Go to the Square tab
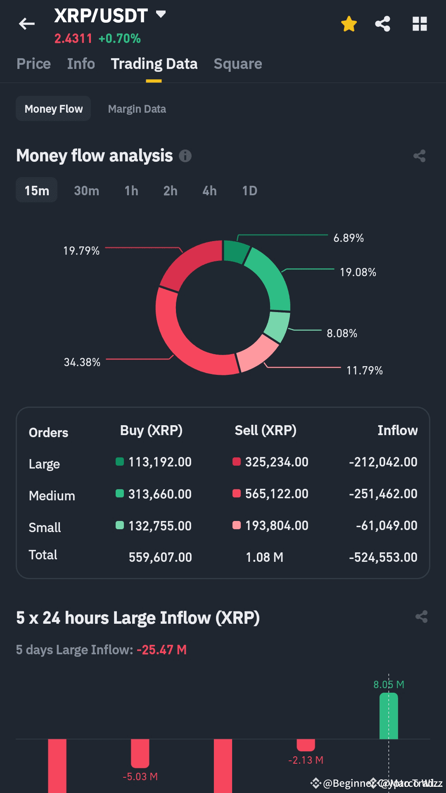Viewport: 446px width, 793px height. pos(238,64)
